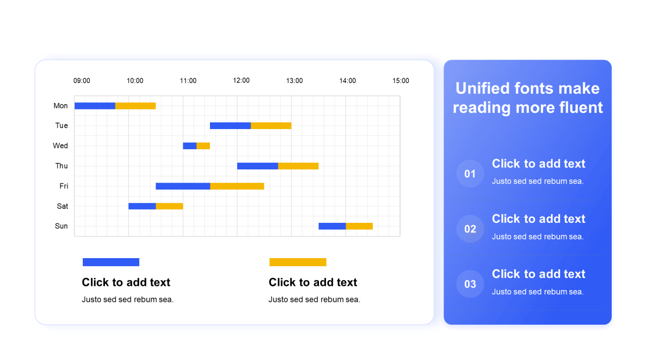Click the 15:00 time axis label
Screen dimensions: 646x363
[x=401, y=81]
